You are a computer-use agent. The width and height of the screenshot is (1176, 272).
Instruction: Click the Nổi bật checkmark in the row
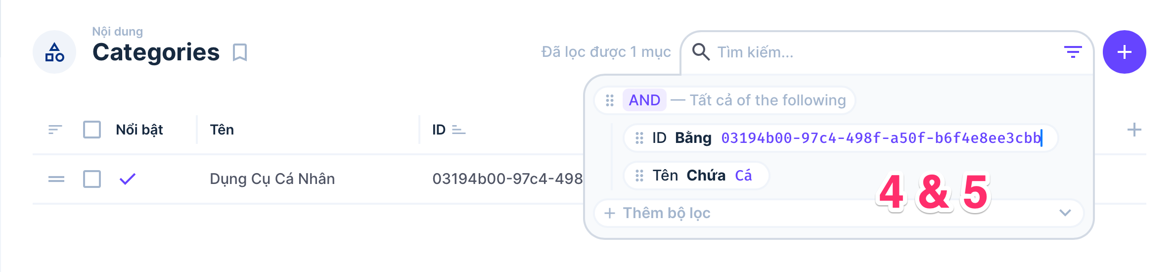128,179
